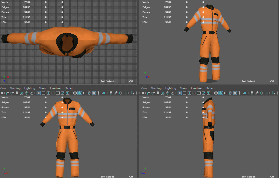Open Camera Attributes icon in side-view panel toolbar

(x=153, y=93)
